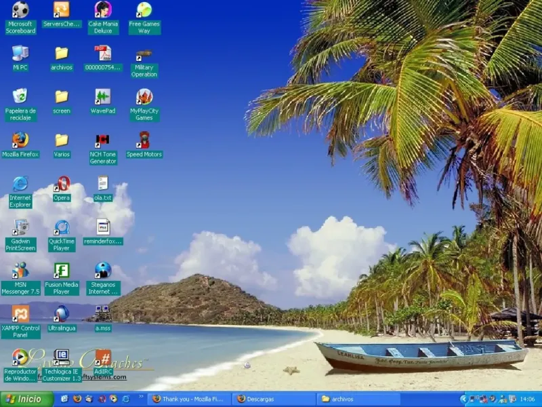Select the QuickTime Player shortcut
This screenshot has height=407, width=542.
click(x=62, y=235)
